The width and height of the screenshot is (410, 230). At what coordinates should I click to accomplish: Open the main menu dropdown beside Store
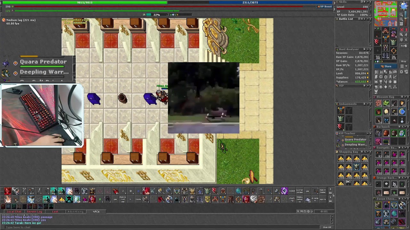[404, 66]
